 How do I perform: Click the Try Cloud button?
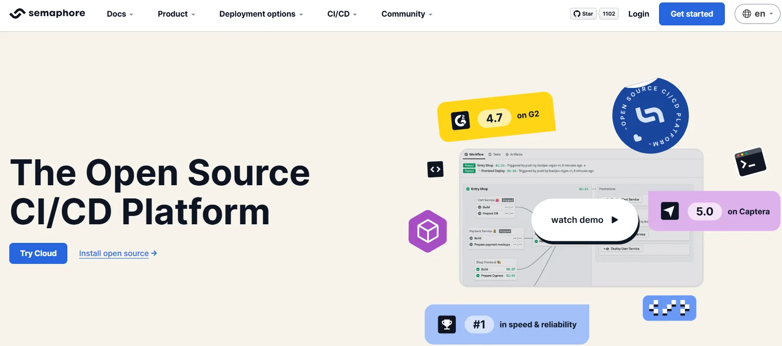pyautogui.click(x=38, y=253)
